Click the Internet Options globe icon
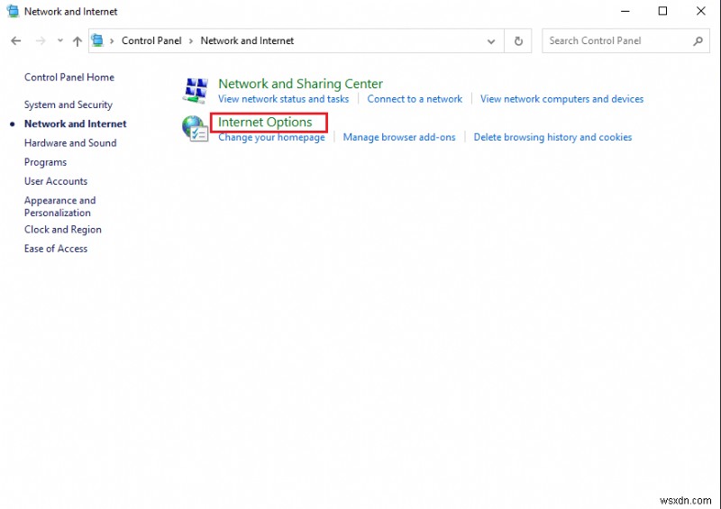This screenshot has width=721, height=509. pyautogui.click(x=196, y=128)
